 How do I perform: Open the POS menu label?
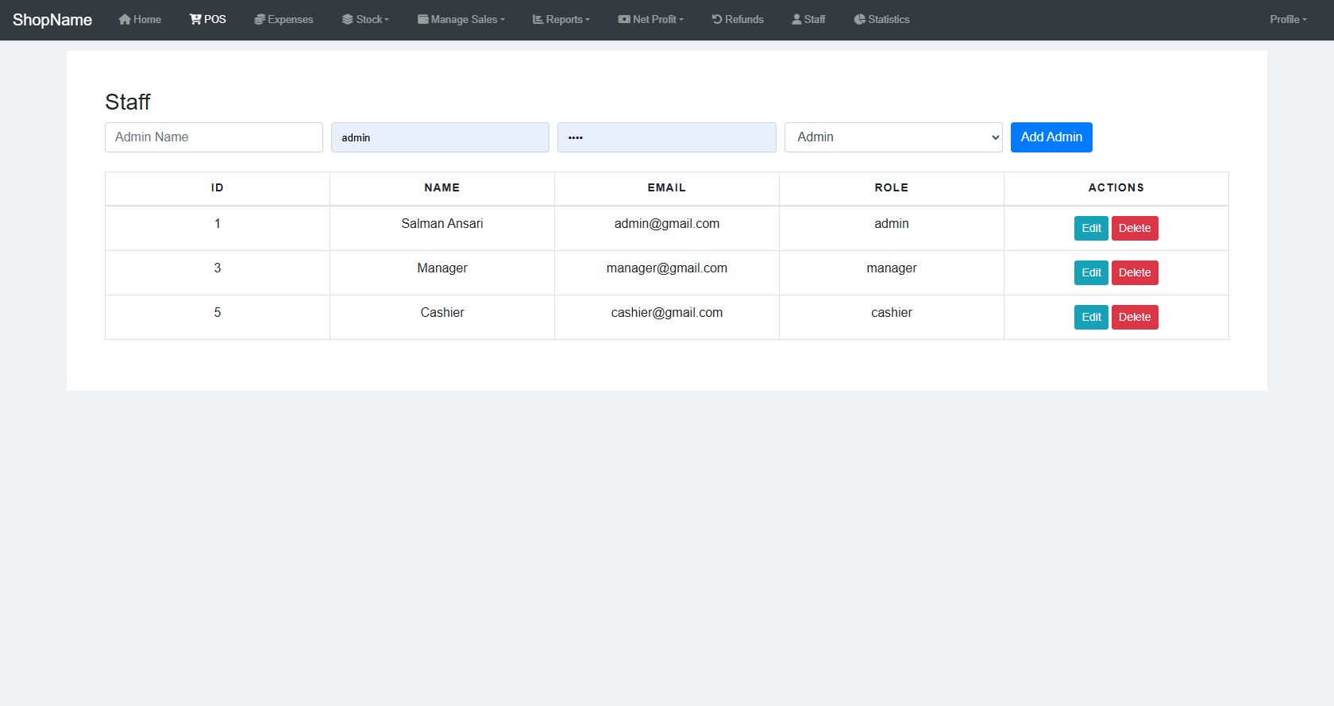tap(215, 19)
